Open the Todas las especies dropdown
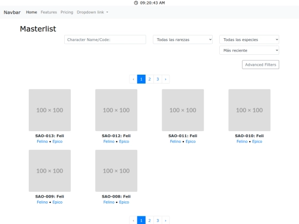The width and height of the screenshot is (299, 224). 249,40
